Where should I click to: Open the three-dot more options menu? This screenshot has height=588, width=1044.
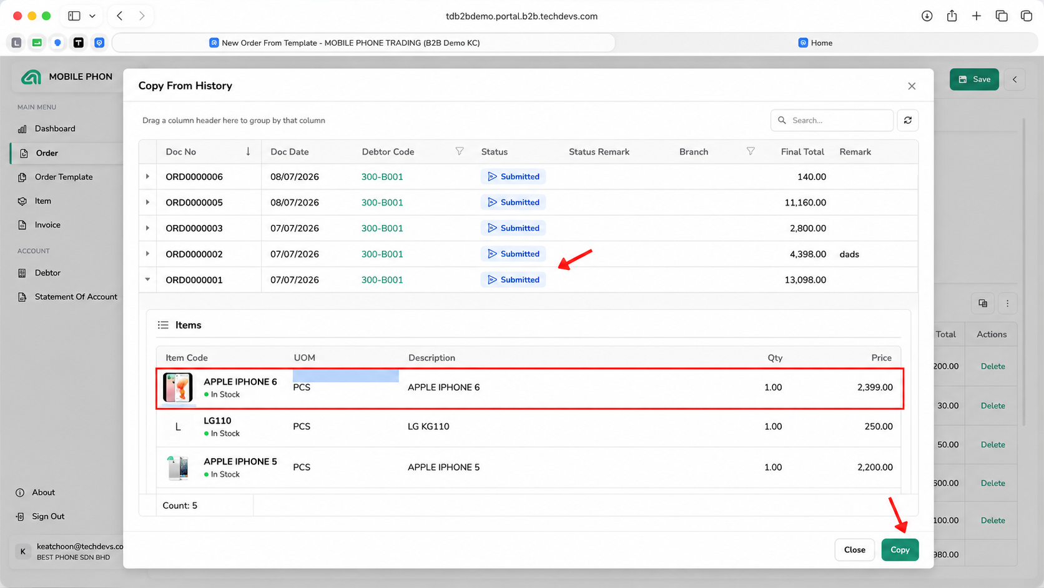click(x=1007, y=303)
